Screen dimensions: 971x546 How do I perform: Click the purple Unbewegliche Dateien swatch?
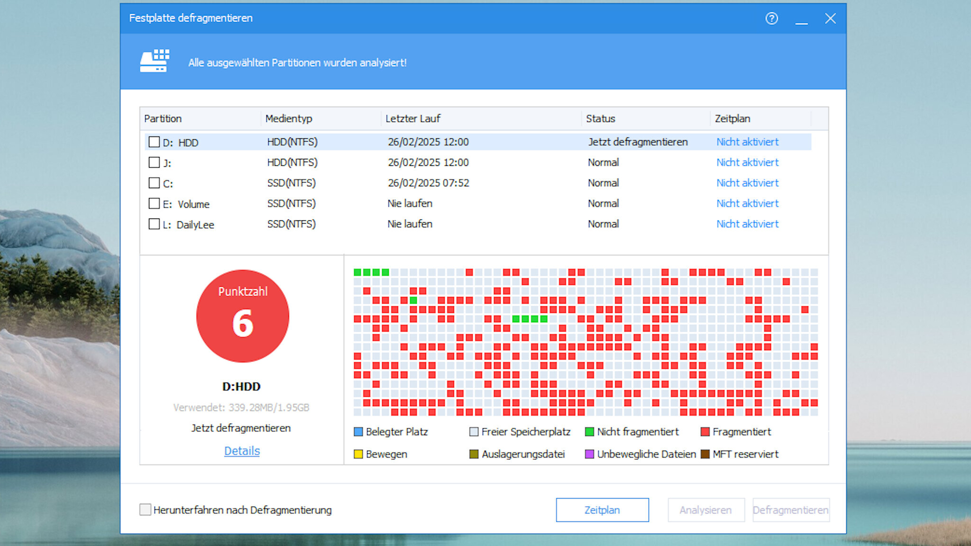coord(589,454)
